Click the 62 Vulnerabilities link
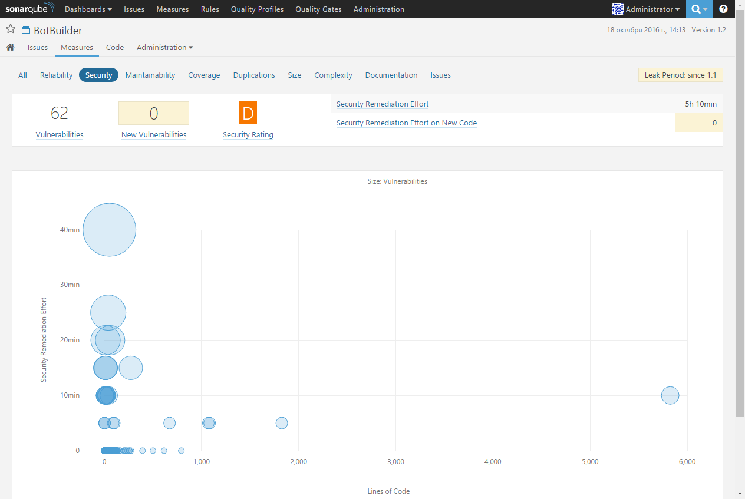This screenshot has width=745, height=499. click(x=59, y=134)
